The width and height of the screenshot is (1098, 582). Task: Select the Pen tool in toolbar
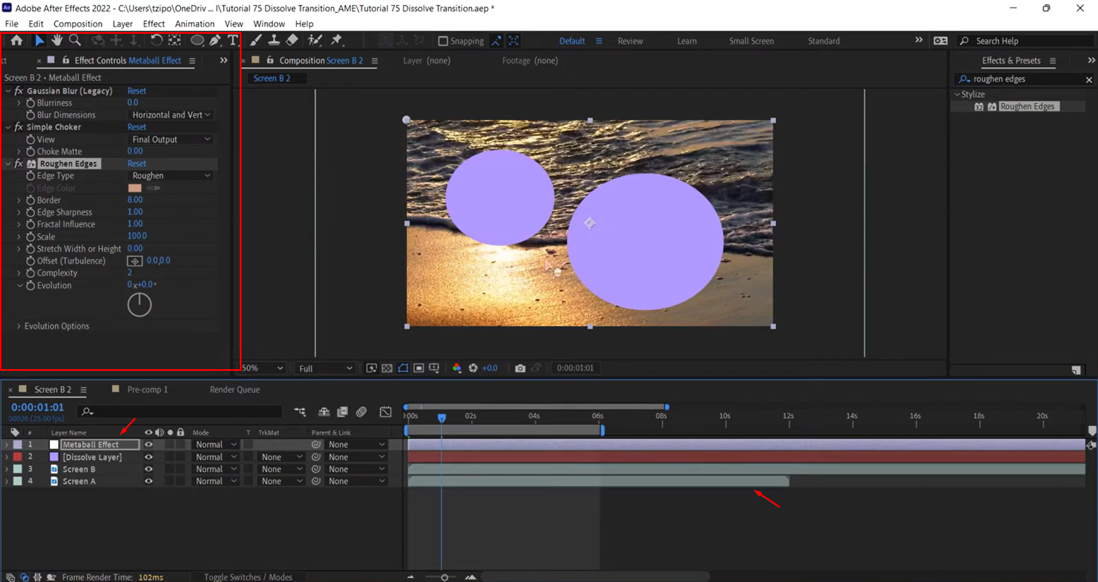coord(216,40)
